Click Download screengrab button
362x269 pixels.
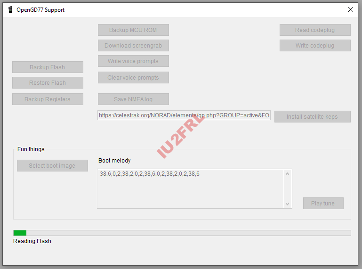tap(133, 46)
